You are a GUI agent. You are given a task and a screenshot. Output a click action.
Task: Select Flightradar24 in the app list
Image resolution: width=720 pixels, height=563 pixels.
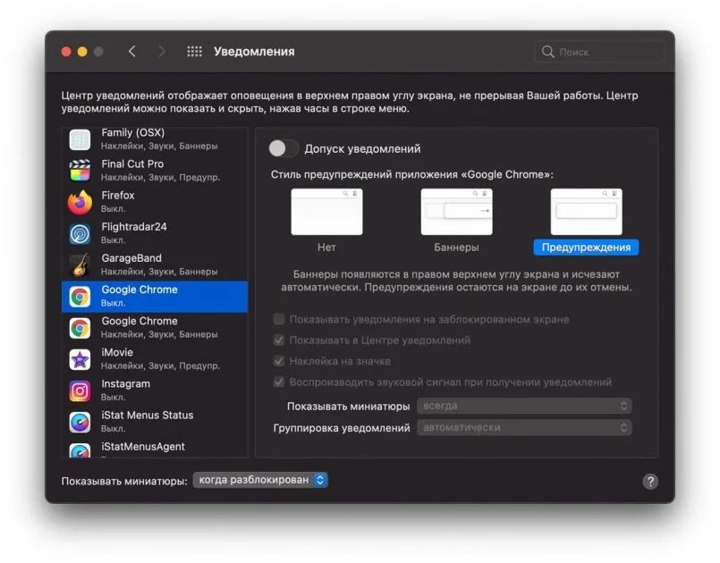coord(155,233)
